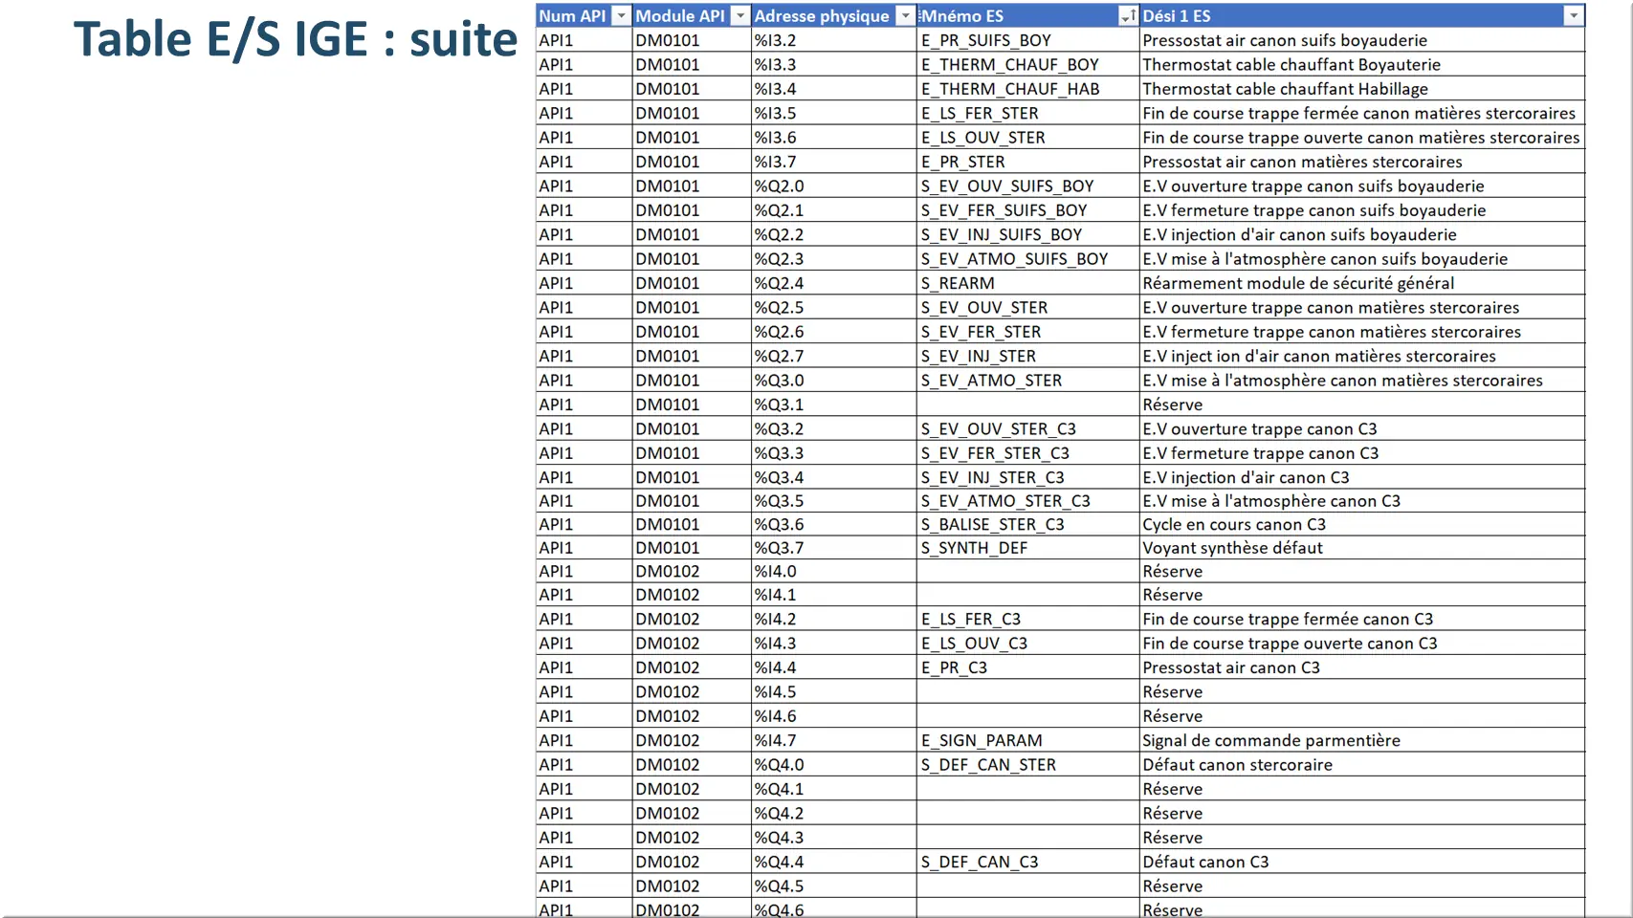Select cell E_SIGN_PARAM
The height and width of the screenshot is (918, 1633).
coord(1027,740)
